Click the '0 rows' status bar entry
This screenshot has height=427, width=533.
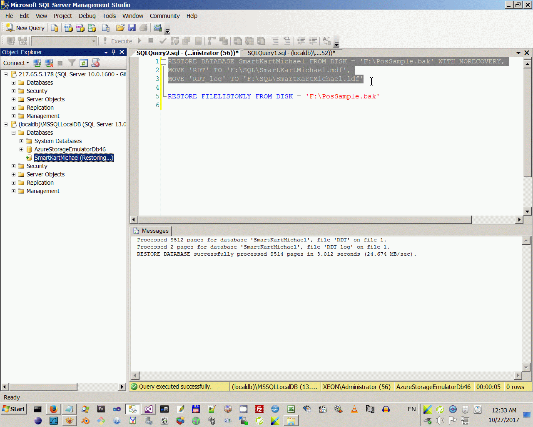(x=515, y=387)
